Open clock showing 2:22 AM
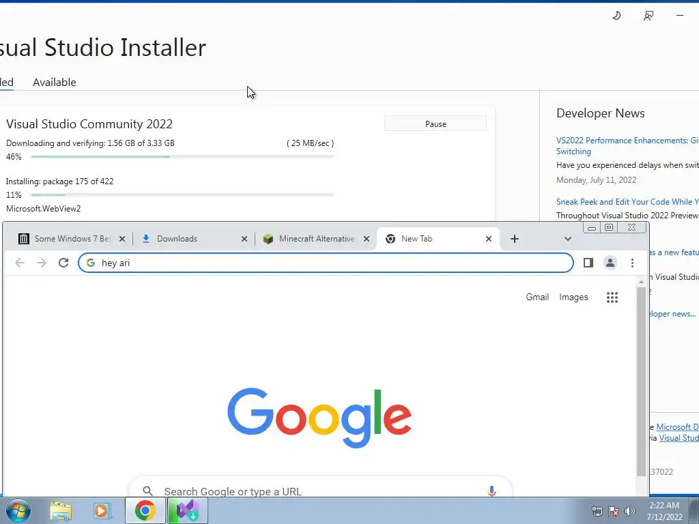The image size is (699, 524). point(665,511)
